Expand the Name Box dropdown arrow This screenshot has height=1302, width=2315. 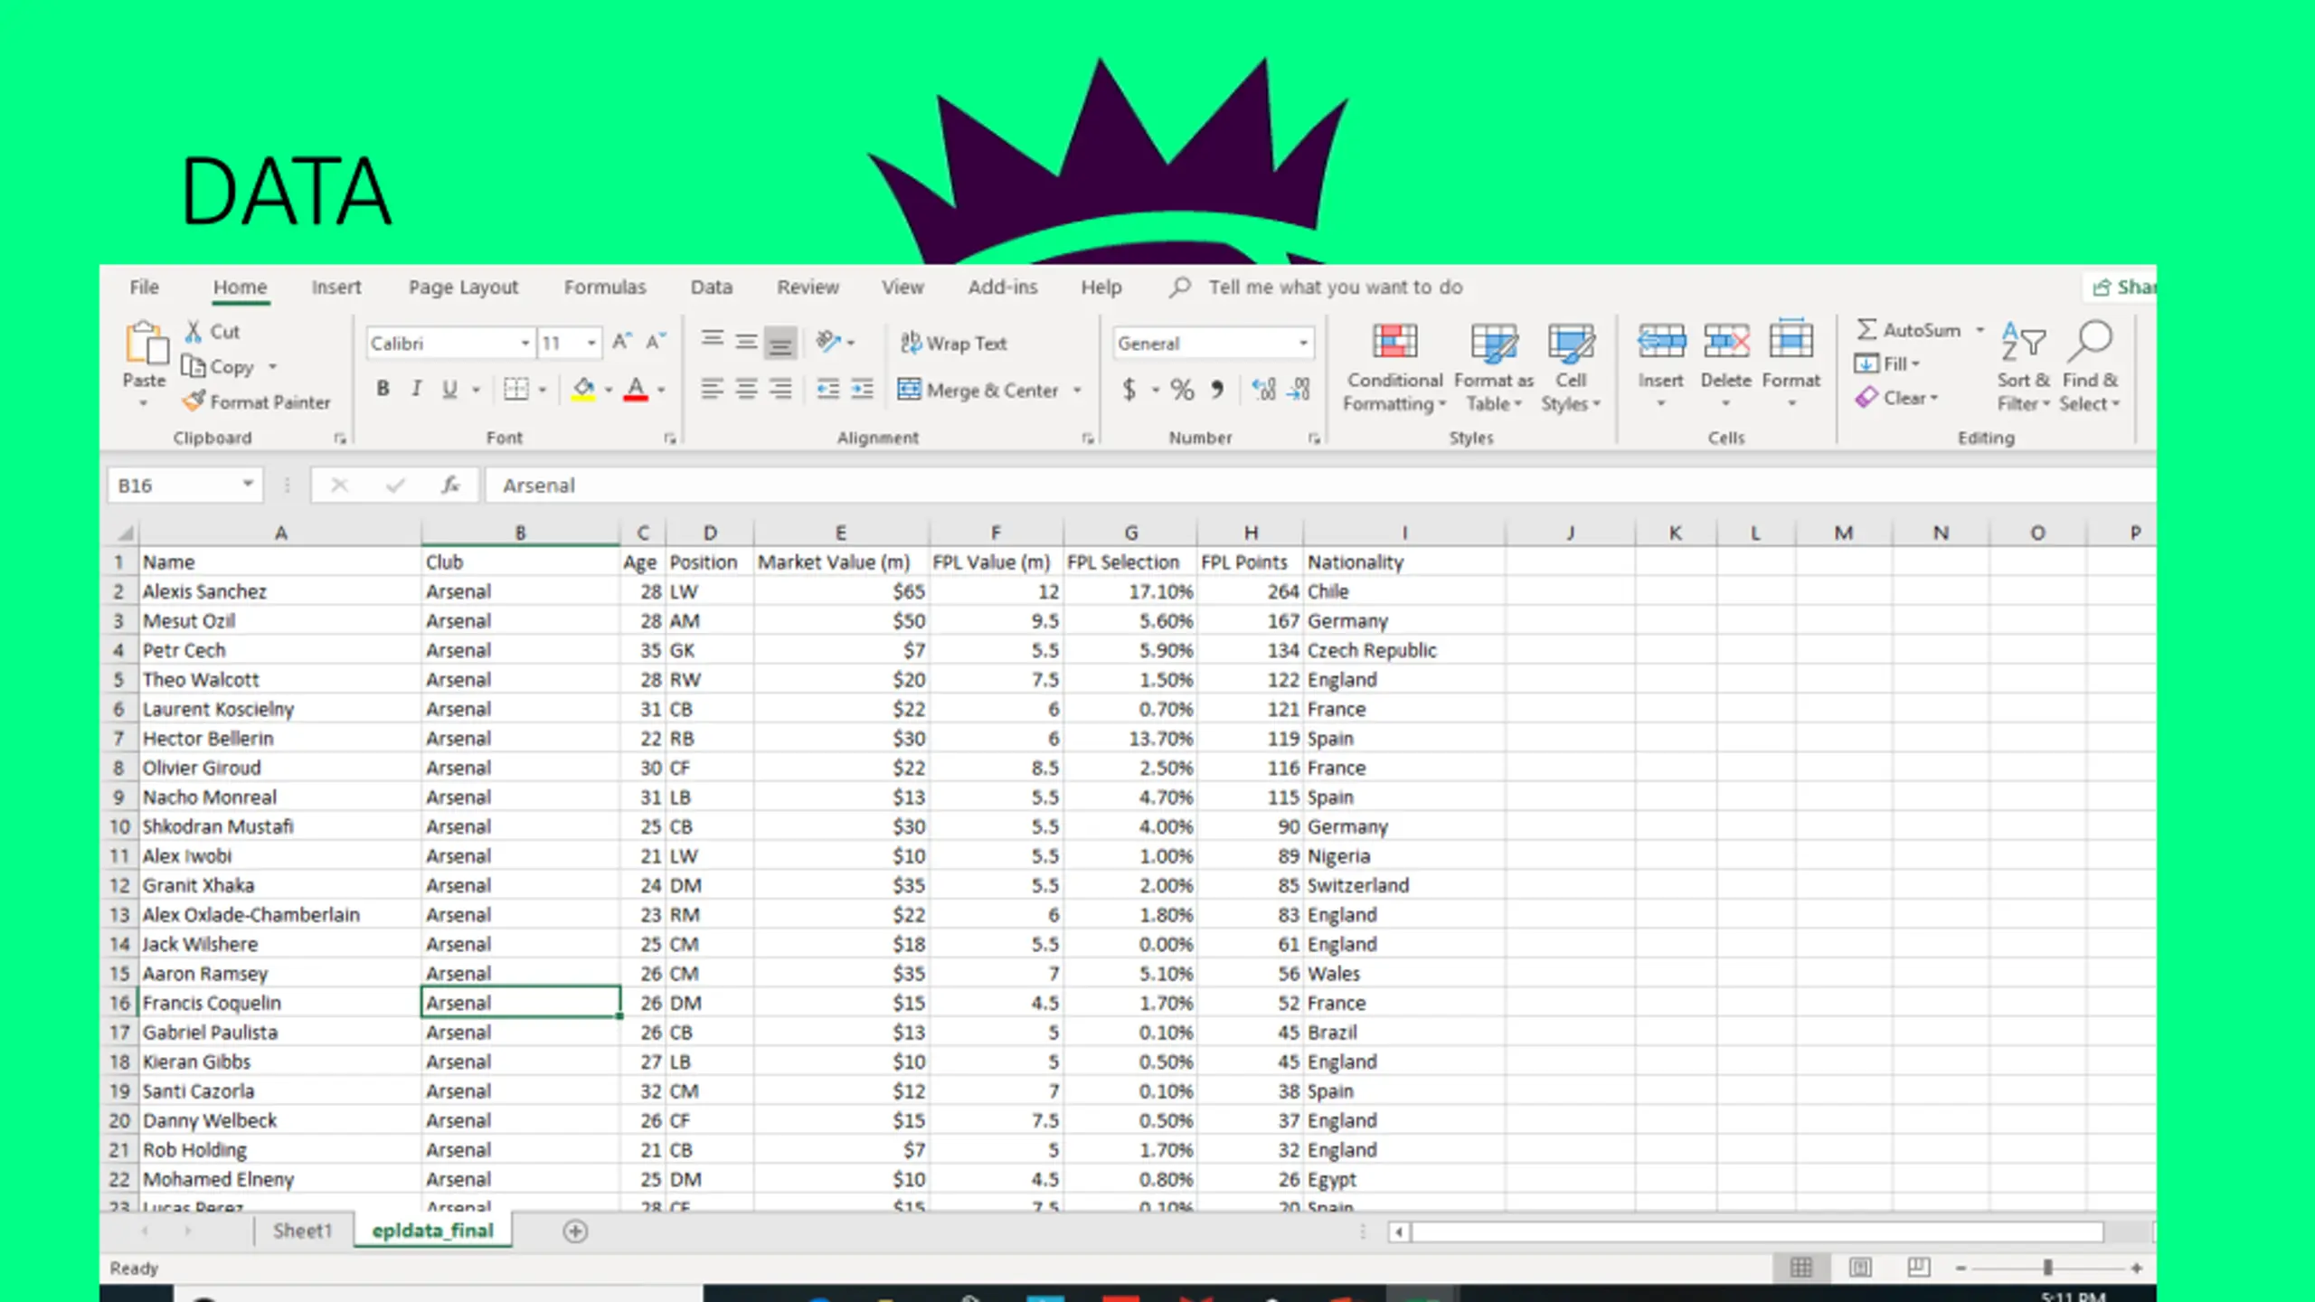[x=247, y=485]
